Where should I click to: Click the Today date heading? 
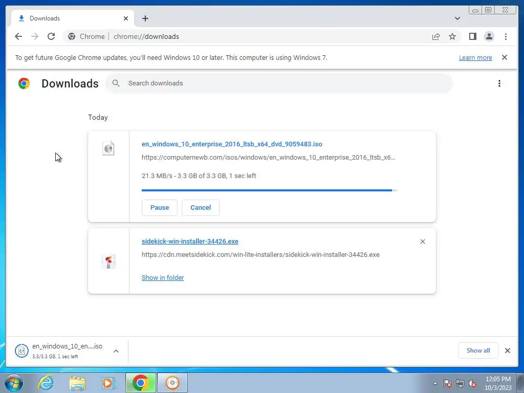(x=98, y=117)
